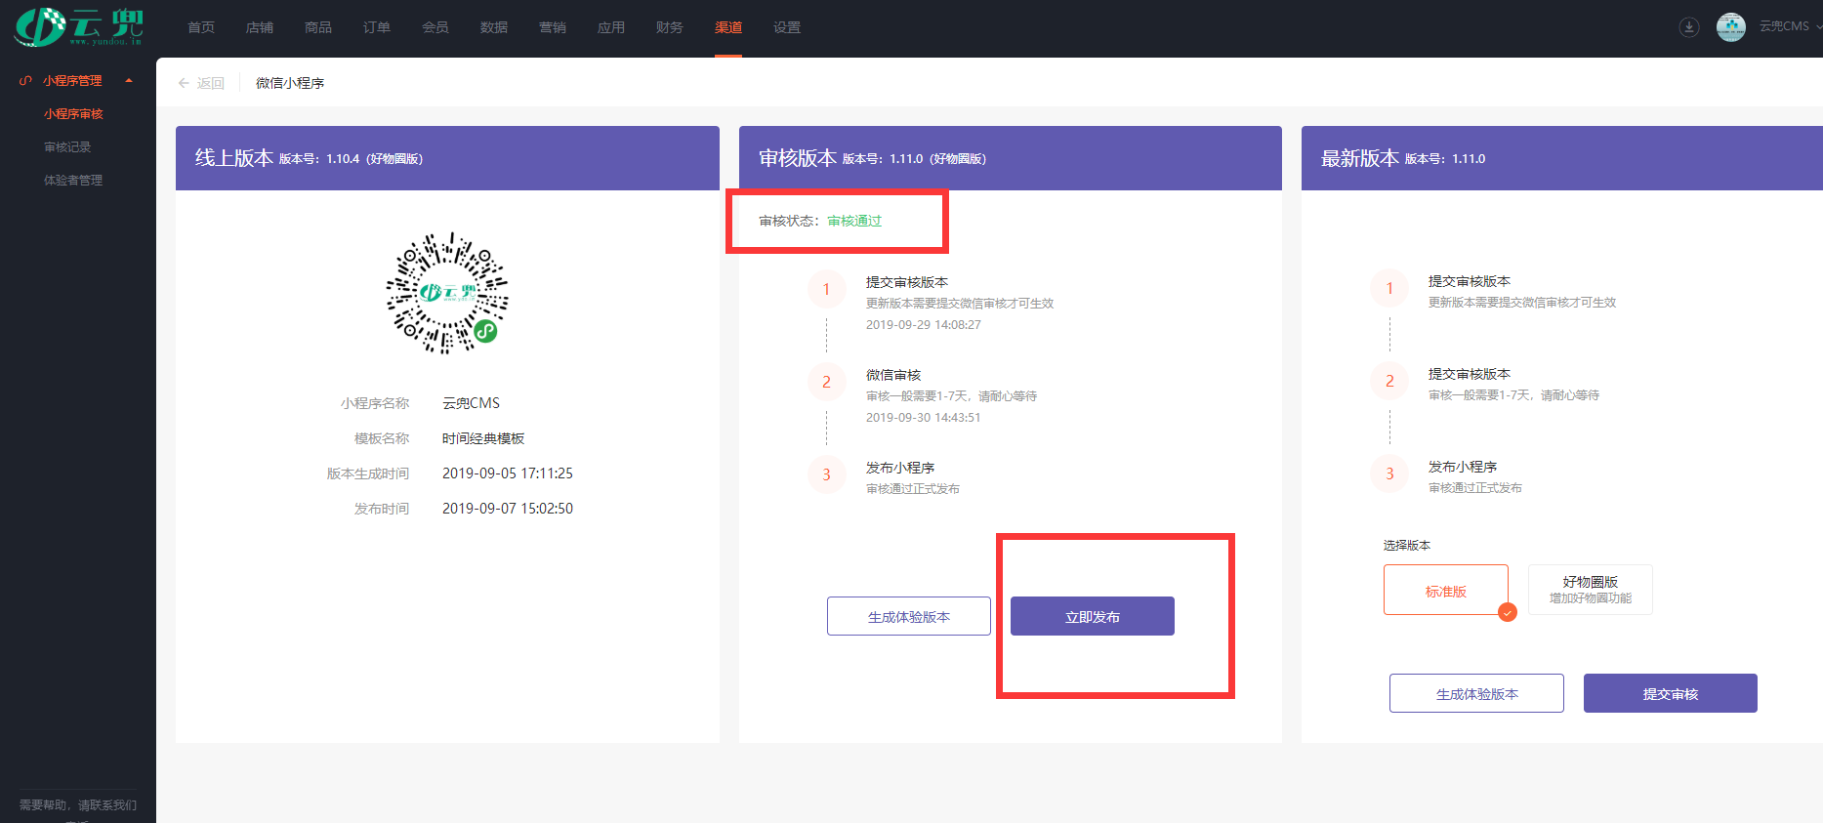Click step 2 circle in 审核版本 panel

point(826,382)
